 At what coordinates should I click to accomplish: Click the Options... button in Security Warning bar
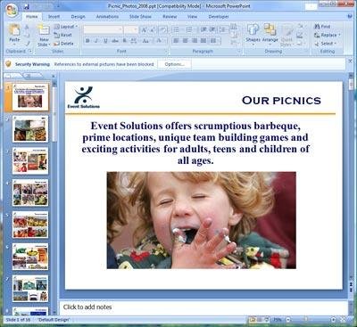(x=174, y=64)
